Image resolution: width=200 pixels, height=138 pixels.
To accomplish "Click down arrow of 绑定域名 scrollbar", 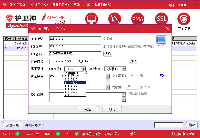I will [108, 87].
